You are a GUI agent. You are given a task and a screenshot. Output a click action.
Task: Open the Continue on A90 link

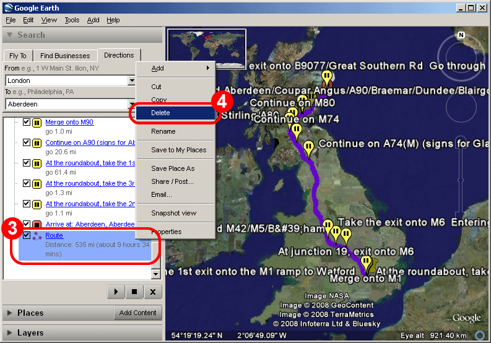click(x=90, y=142)
